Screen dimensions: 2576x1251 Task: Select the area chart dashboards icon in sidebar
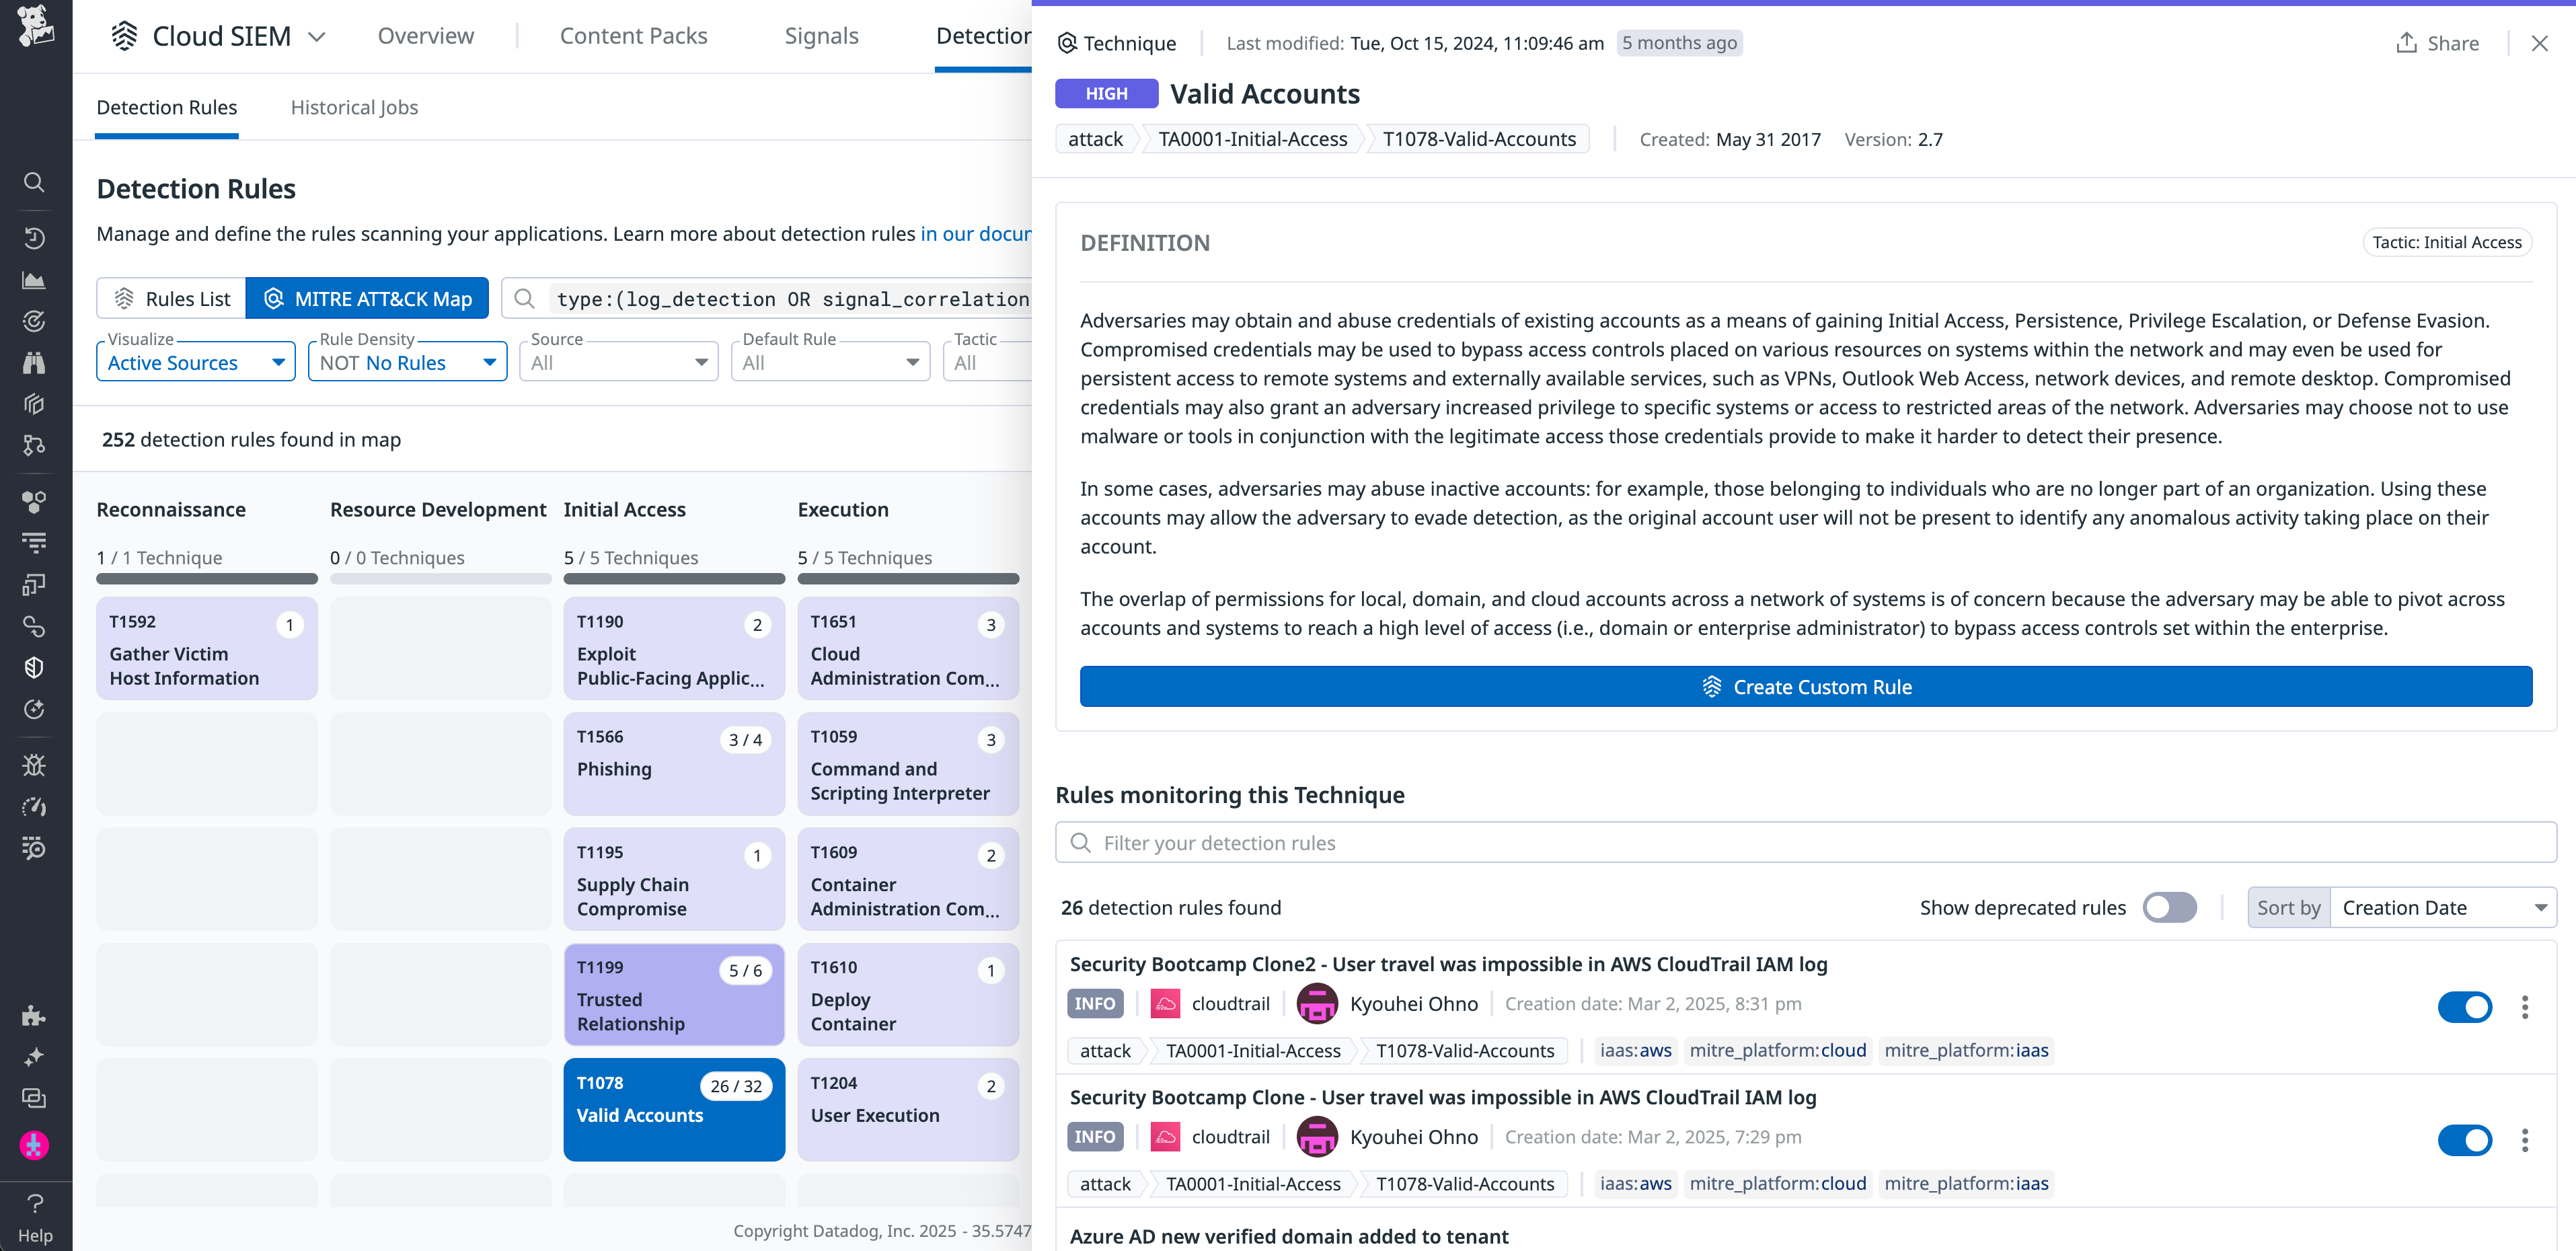click(34, 280)
